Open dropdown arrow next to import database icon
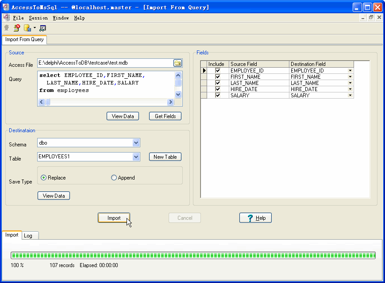Viewport: 385px width, 283px height. point(35,28)
